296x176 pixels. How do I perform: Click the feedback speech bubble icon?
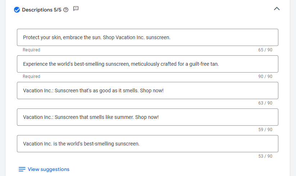76,9
